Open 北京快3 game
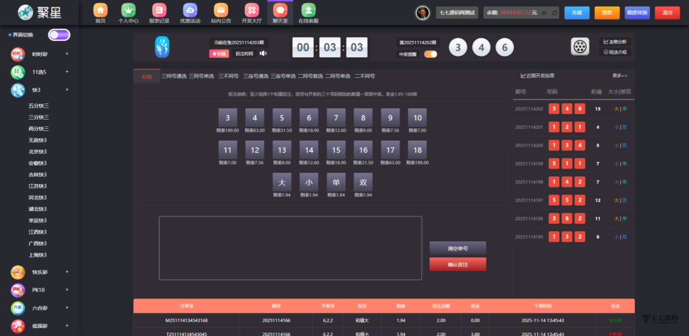The image size is (689, 336). (x=38, y=152)
